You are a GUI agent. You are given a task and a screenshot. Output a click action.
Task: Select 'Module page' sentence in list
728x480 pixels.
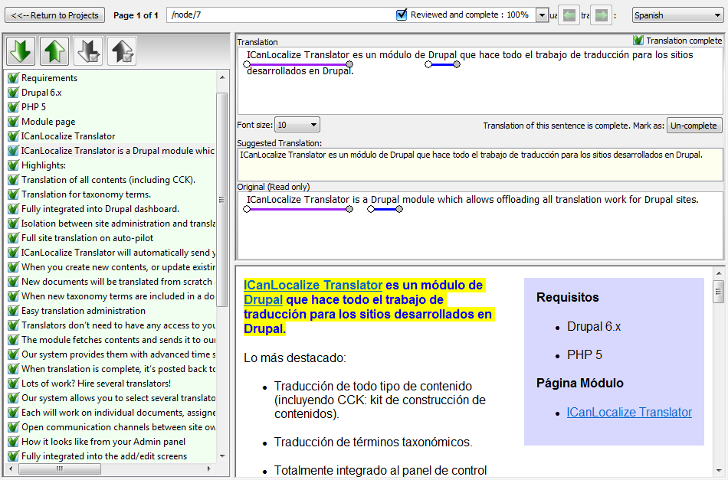click(x=48, y=122)
